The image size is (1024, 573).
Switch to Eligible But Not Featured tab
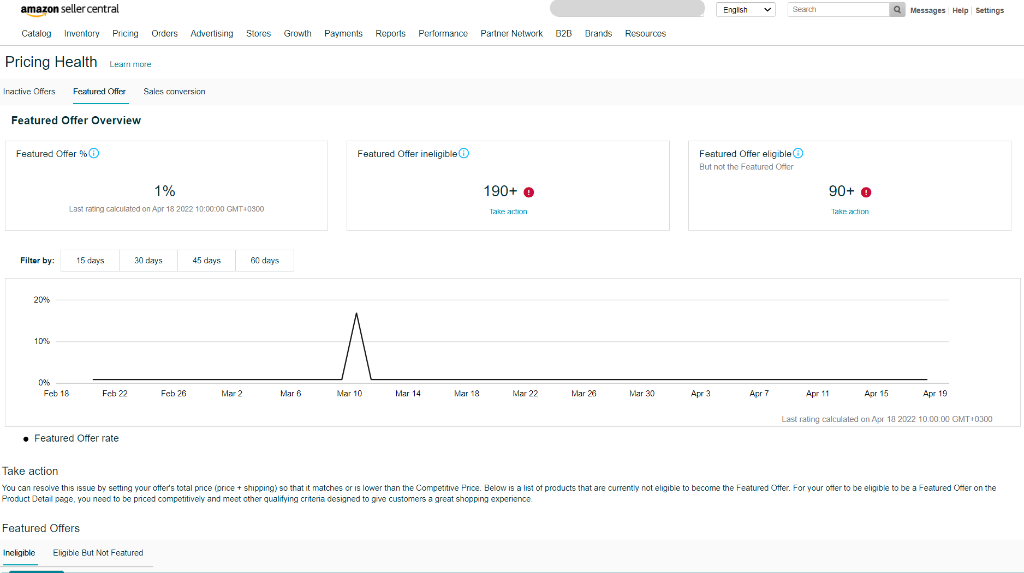pyautogui.click(x=98, y=553)
